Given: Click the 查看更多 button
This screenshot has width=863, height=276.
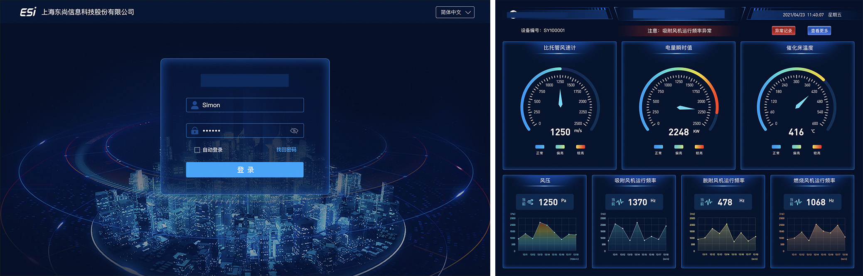Looking at the screenshot, I should coord(819,31).
